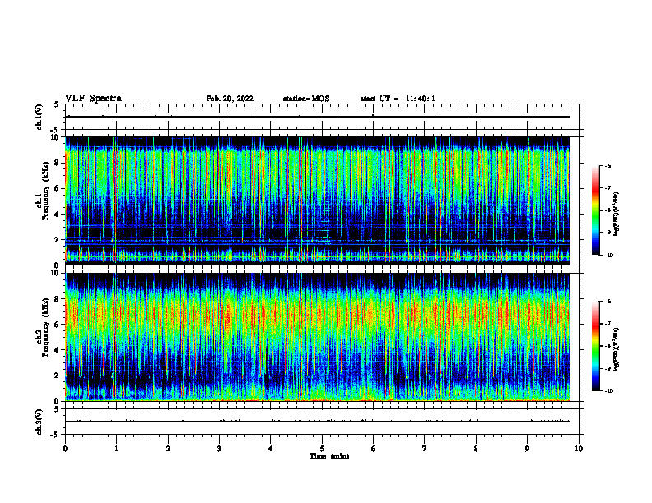Click the ch.2 color scale bar
Screen dimensions: 652x503
pyautogui.click(x=596, y=346)
